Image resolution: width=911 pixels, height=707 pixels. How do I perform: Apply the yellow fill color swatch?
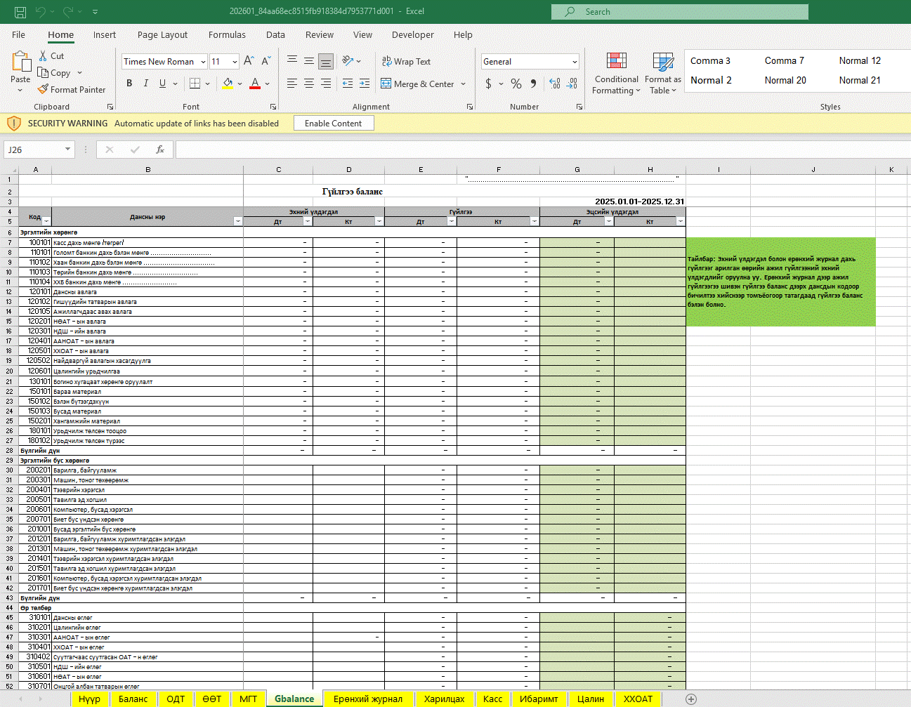coord(228,84)
